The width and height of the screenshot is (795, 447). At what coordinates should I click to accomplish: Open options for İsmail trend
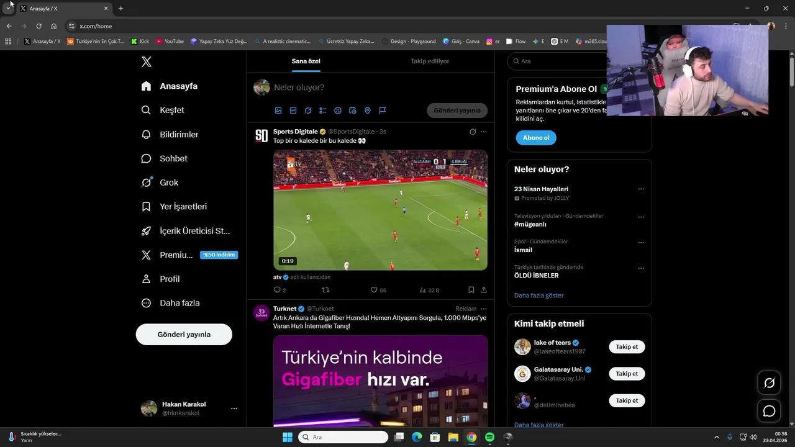click(x=641, y=243)
